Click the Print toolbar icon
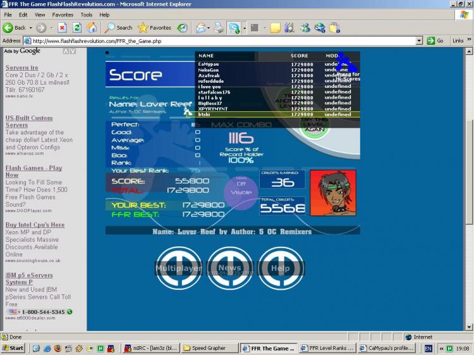 219,28
